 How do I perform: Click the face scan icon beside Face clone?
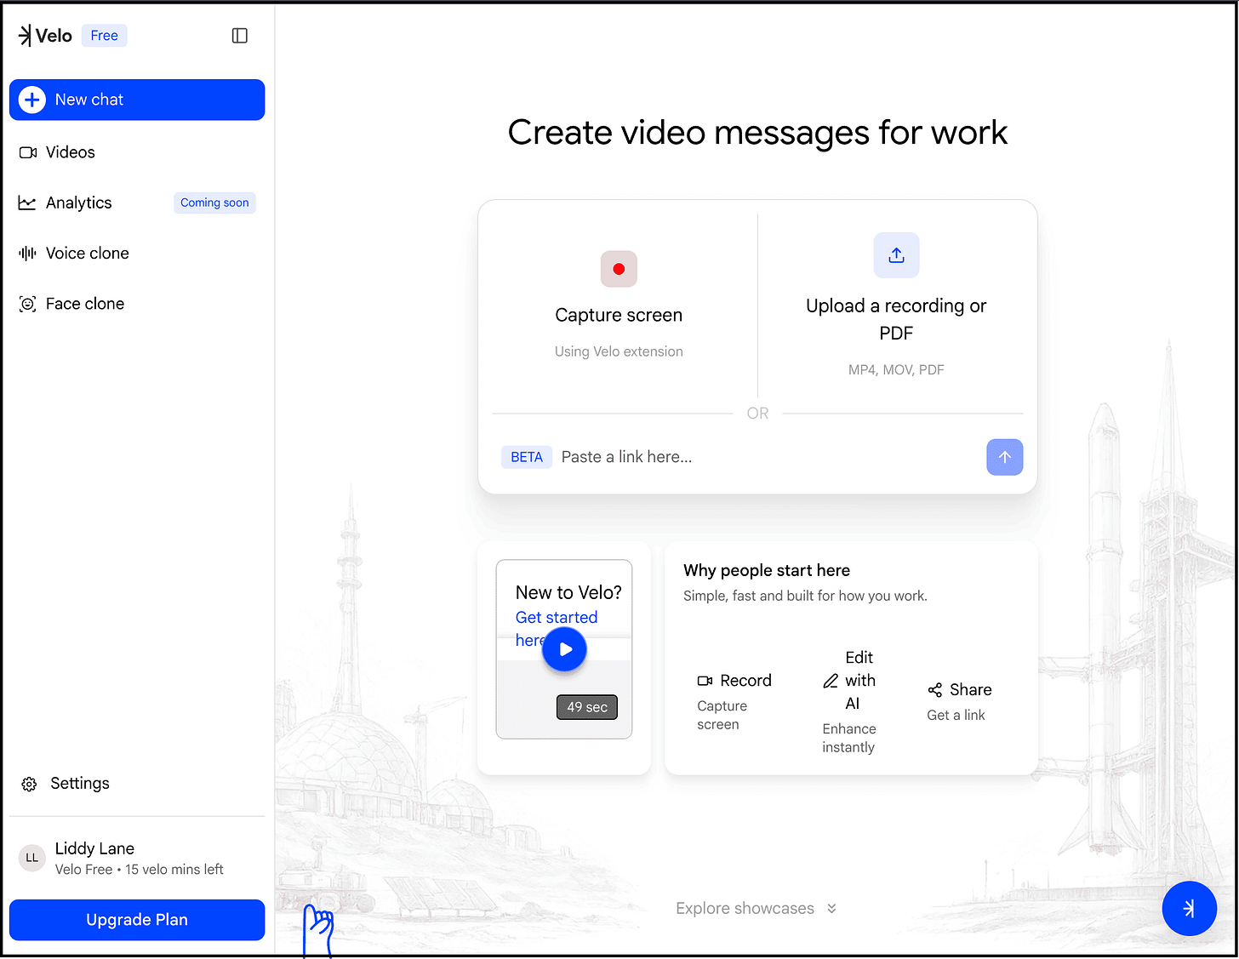[27, 304]
